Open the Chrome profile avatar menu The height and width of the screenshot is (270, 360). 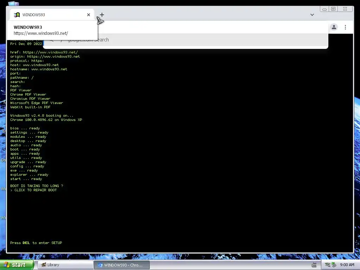coord(334,27)
